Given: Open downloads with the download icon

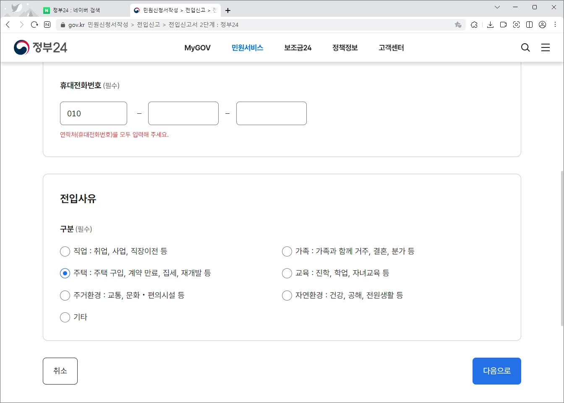Looking at the screenshot, I should (x=490, y=24).
